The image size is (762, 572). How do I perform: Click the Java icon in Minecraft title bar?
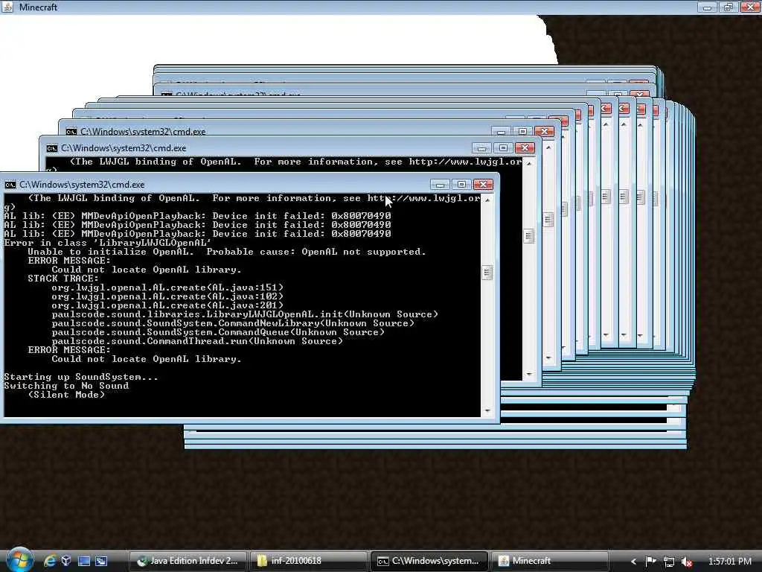[7, 7]
